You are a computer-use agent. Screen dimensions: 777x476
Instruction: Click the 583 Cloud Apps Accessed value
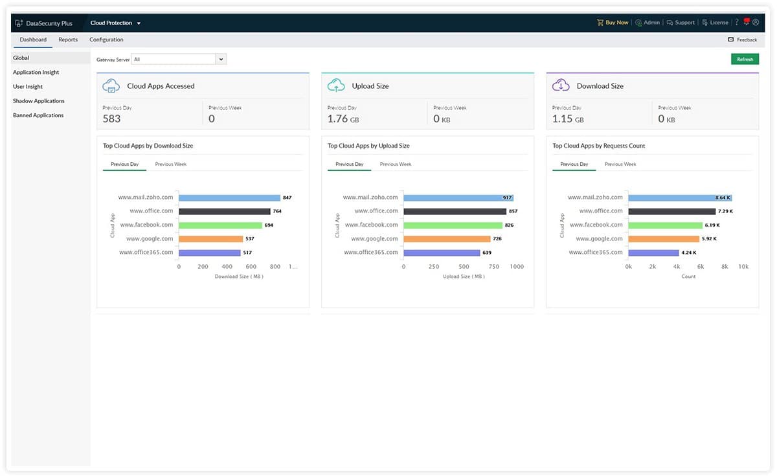coord(111,119)
